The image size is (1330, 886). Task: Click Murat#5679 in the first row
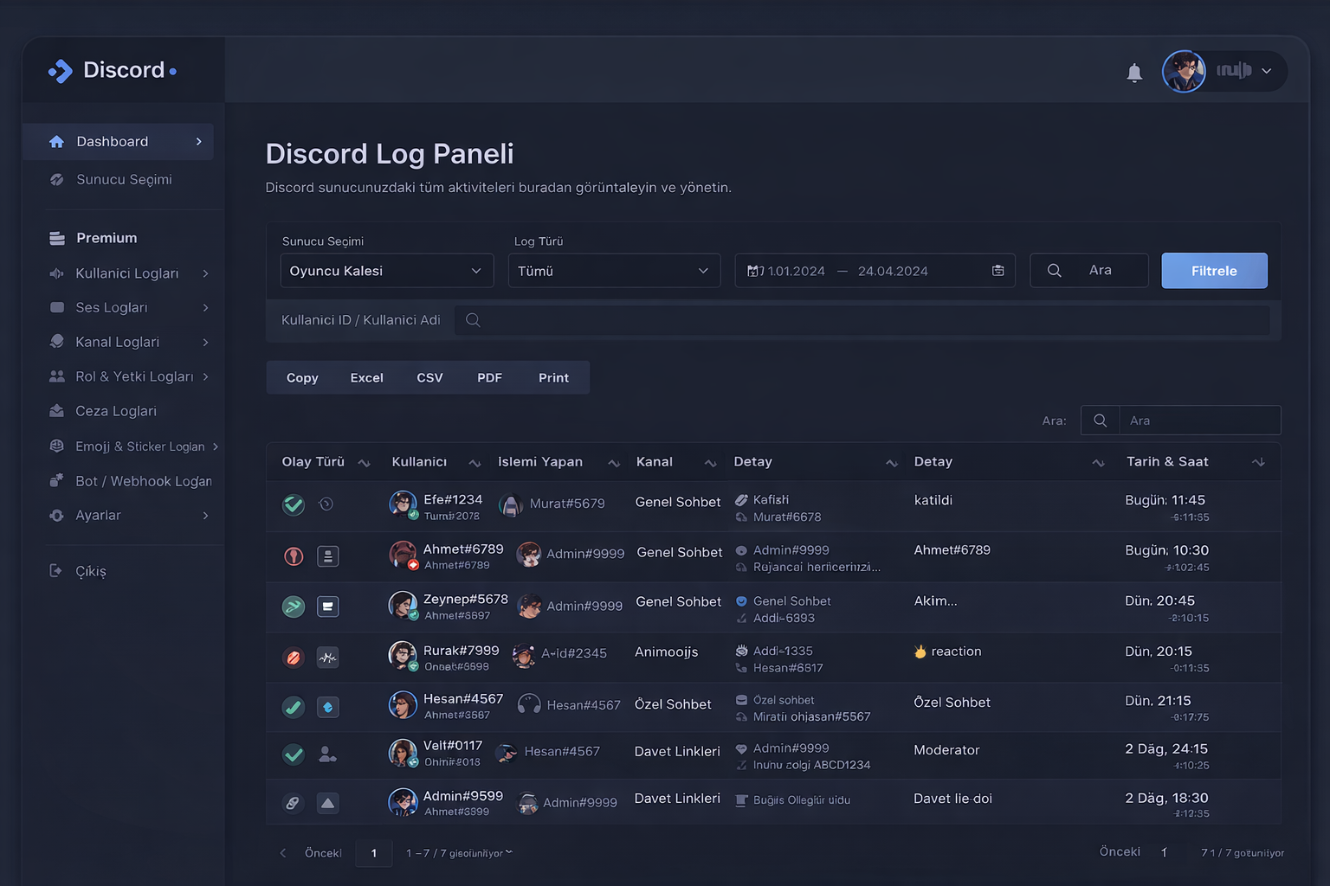click(567, 504)
